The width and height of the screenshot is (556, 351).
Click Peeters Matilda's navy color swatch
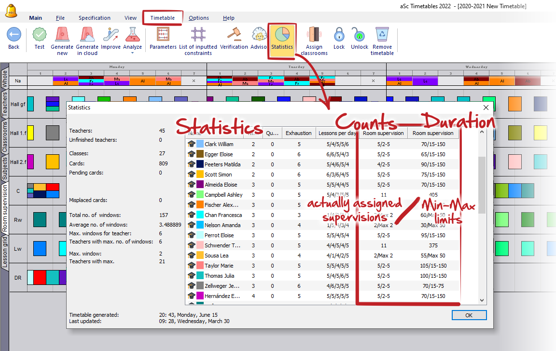[200, 164]
